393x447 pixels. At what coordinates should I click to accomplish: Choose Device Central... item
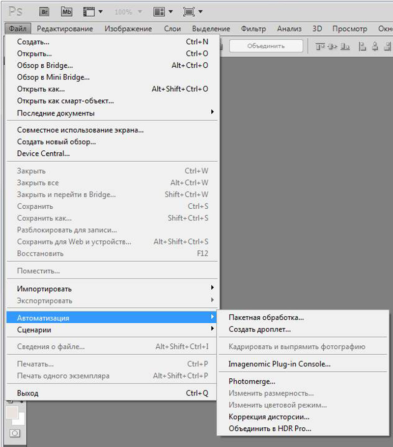[112, 153]
